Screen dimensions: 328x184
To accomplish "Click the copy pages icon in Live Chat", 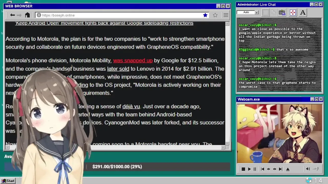I will 274,12.
